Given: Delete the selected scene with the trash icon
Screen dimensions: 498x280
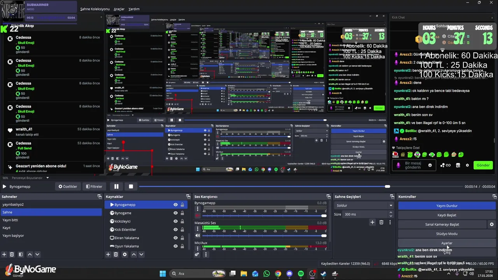Looking at the screenshot, I should pyautogui.click(x=12, y=254).
